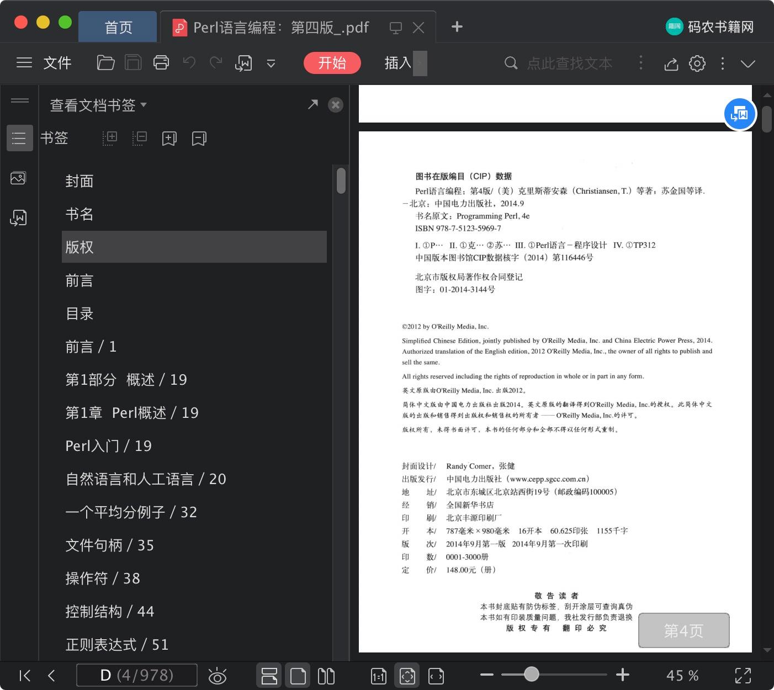Screen dimensions: 774x690
Task: Switch to two-page view
Action: coord(326,676)
